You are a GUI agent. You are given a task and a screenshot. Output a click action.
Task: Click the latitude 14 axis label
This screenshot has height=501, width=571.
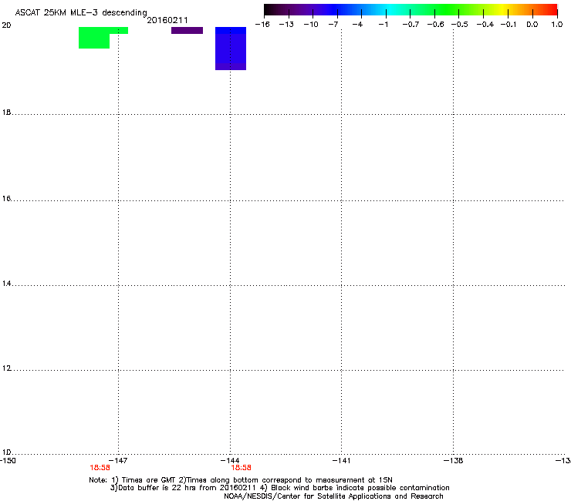6,283
